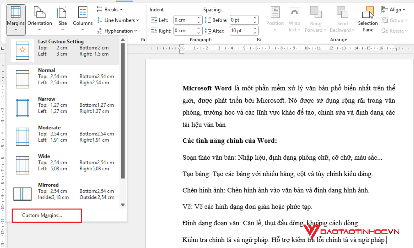Increase Spacing After with up arrow

click(x=255, y=29)
